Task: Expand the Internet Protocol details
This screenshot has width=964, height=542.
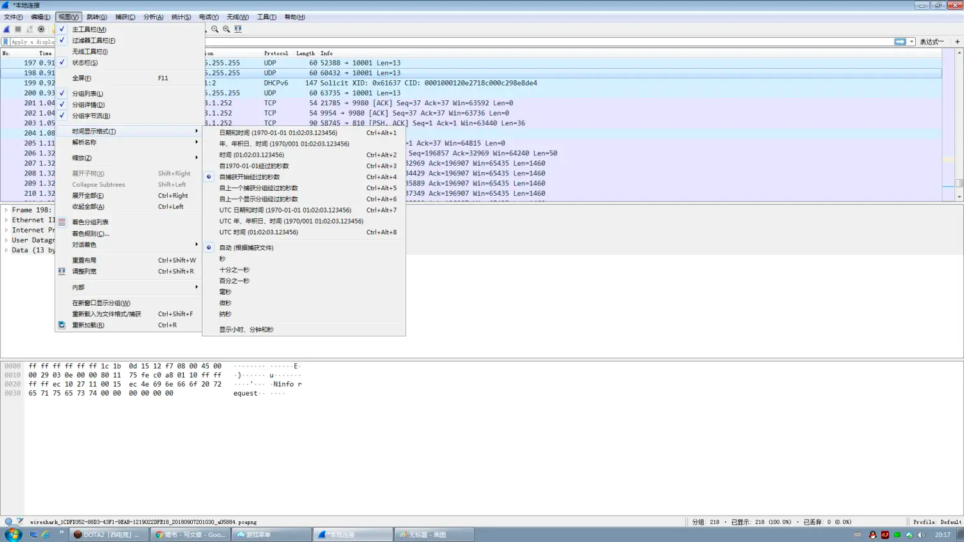Action: [x=5, y=230]
